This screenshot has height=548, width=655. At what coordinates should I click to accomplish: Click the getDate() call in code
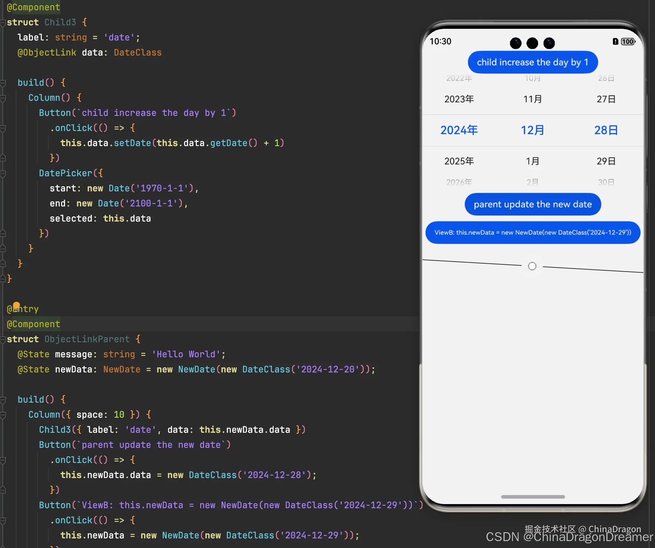click(234, 143)
